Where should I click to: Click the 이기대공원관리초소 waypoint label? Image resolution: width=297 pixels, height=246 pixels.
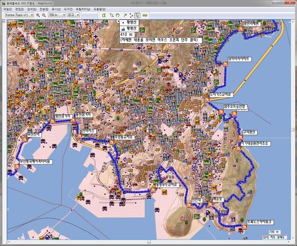pyautogui.click(x=255, y=143)
